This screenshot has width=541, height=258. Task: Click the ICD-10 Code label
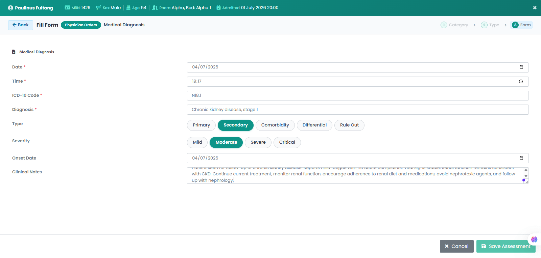coord(26,95)
